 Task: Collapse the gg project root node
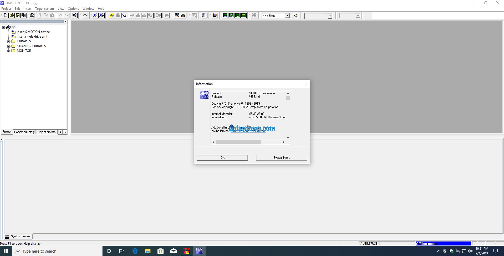4,27
